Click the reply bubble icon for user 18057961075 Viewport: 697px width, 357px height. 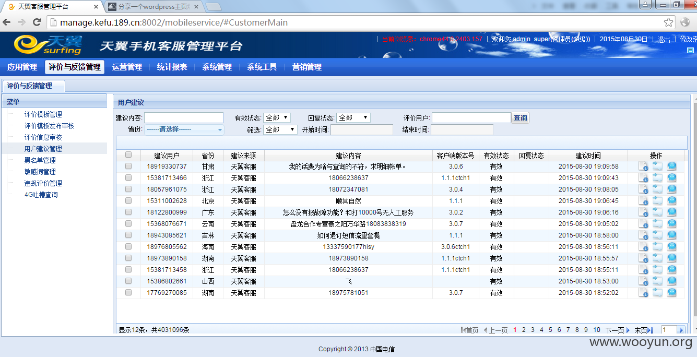click(x=672, y=189)
